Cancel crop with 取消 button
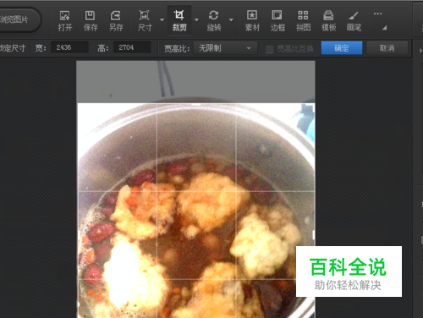The width and height of the screenshot is (423, 318). (387, 48)
